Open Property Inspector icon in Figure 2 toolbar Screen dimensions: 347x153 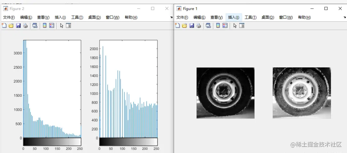click(x=69, y=26)
